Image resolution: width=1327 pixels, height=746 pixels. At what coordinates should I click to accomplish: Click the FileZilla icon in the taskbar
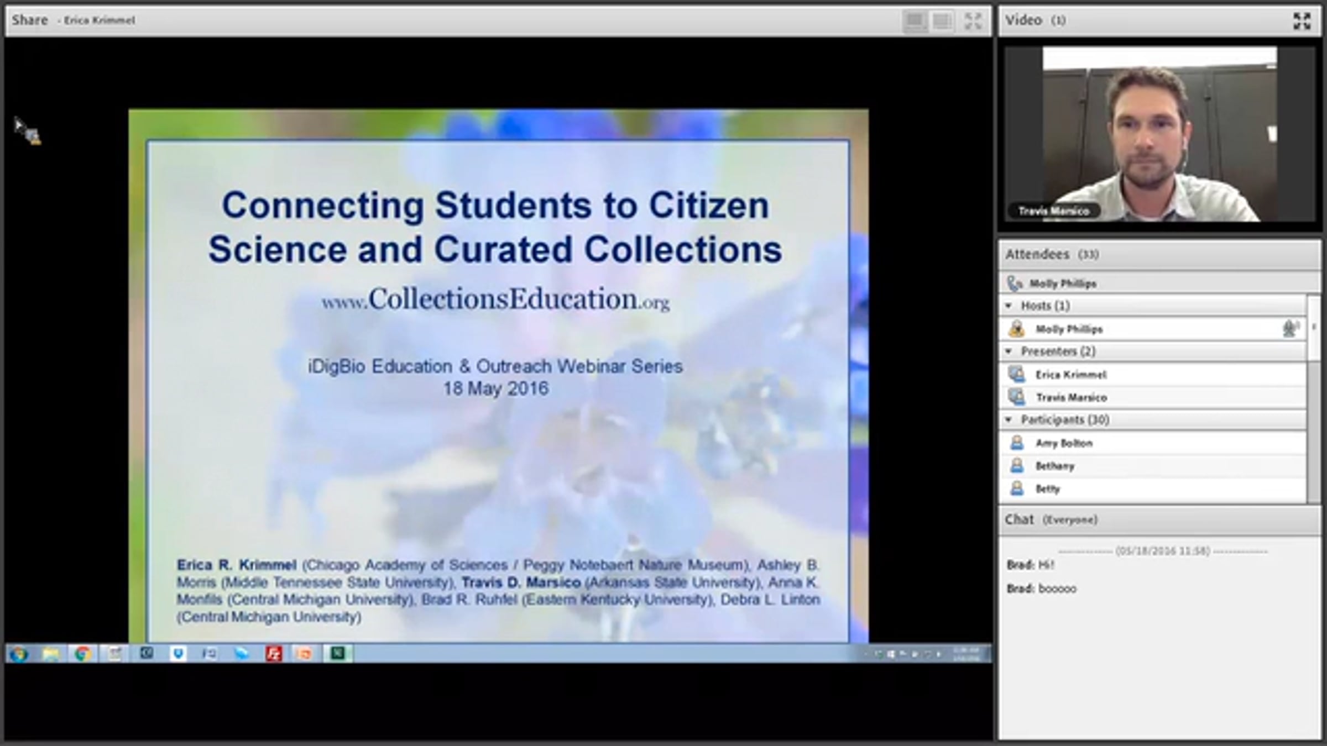pyautogui.click(x=274, y=654)
